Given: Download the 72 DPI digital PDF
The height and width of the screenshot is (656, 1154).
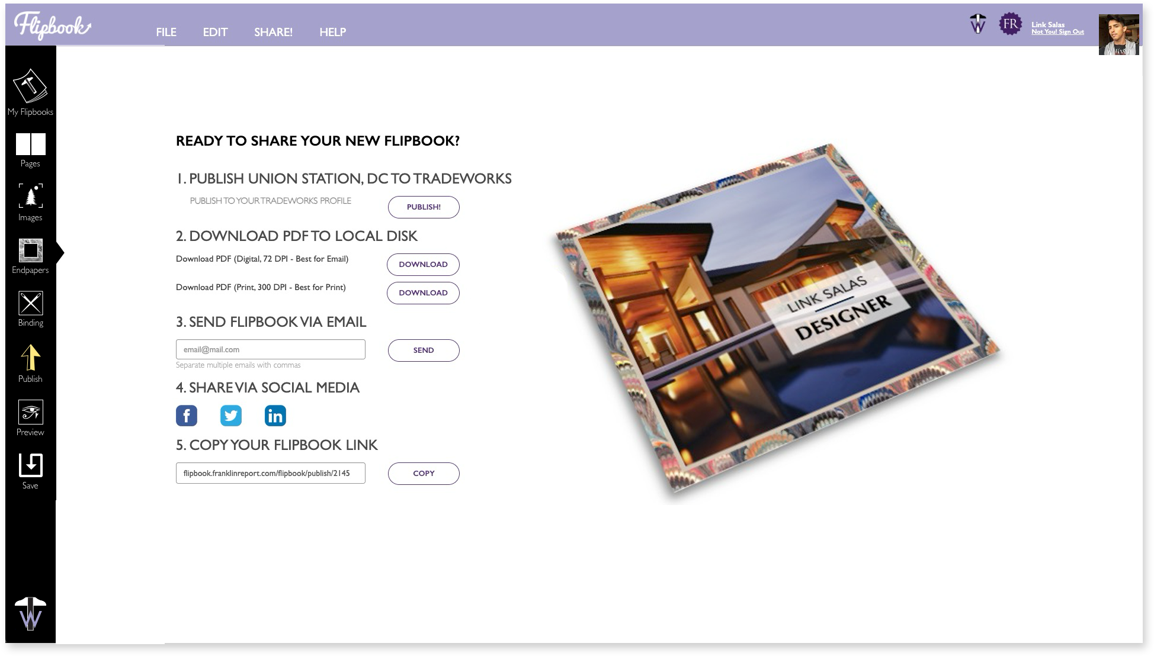Looking at the screenshot, I should [x=423, y=265].
